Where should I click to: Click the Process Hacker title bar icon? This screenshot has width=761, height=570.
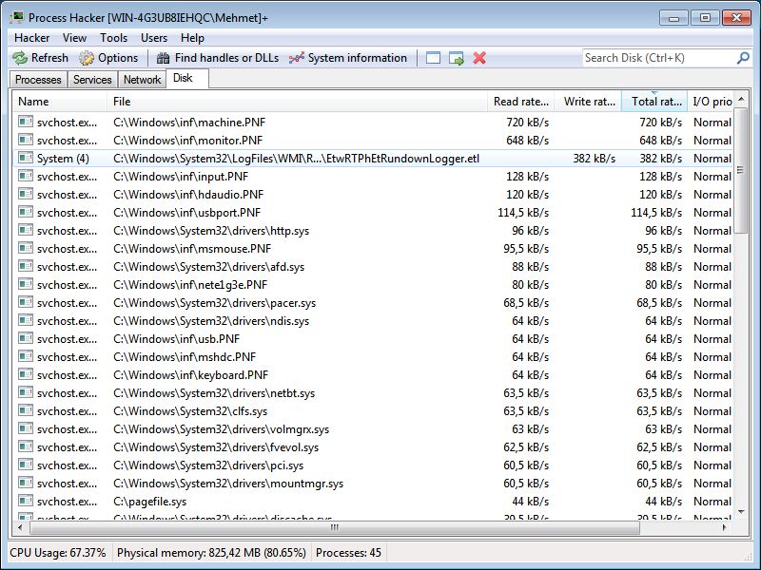pos(17,17)
